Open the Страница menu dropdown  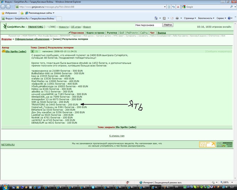190,18
